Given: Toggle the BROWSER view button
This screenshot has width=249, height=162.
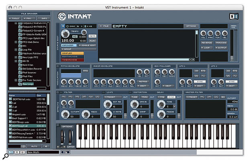Looking at the screenshot, I should [x=69, y=45].
